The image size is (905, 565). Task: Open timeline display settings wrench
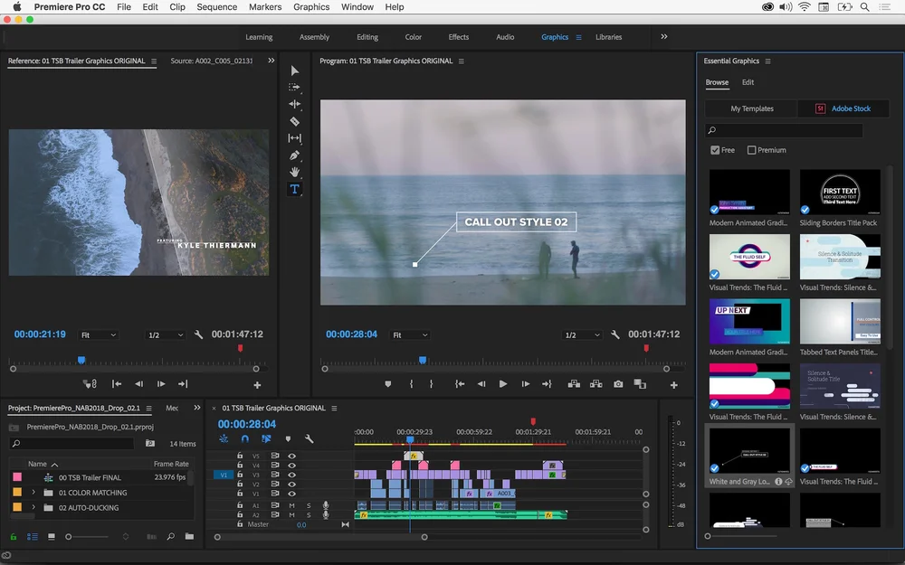(309, 439)
